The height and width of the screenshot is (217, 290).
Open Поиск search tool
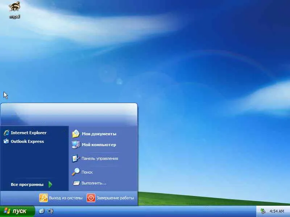click(x=82, y=172)
